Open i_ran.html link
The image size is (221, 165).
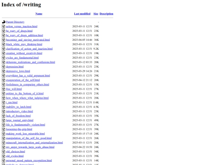point(12,102)
